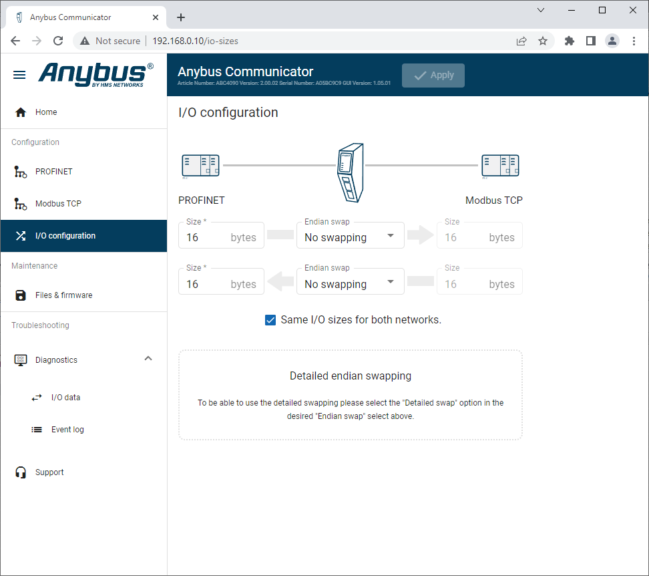Open the upper Endian swap dropdown
Image resolution: width=649 pixels, height=576 pixels.
click(x=350, y=236)
